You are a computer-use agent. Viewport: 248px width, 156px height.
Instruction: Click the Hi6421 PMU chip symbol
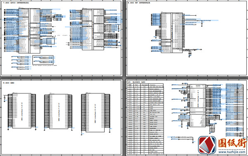pyautogui.click(x=198, y=105)
